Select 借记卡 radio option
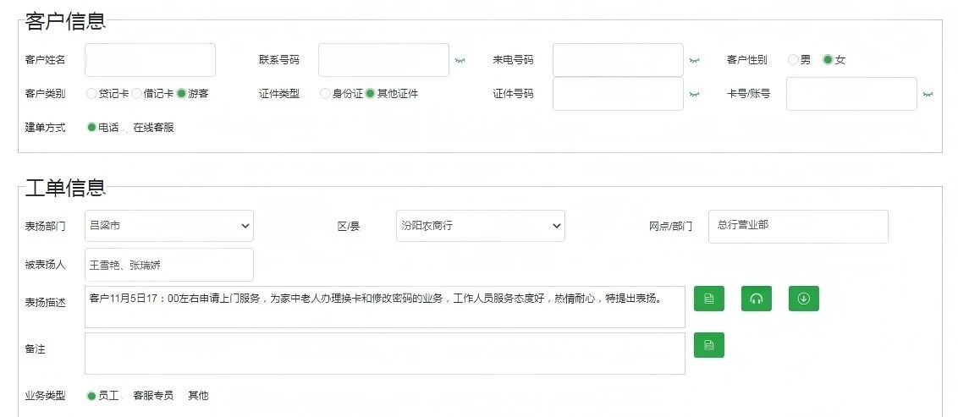This screenshot has width=958, height=417. pos(136,94)
